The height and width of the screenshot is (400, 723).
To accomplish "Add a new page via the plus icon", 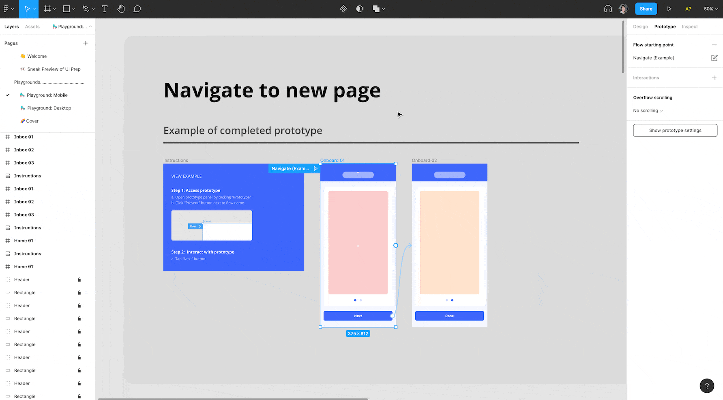I will 86,43.
